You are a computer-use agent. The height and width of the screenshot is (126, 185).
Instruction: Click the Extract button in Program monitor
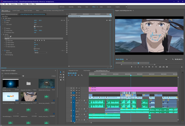click(x=164, y=67)
